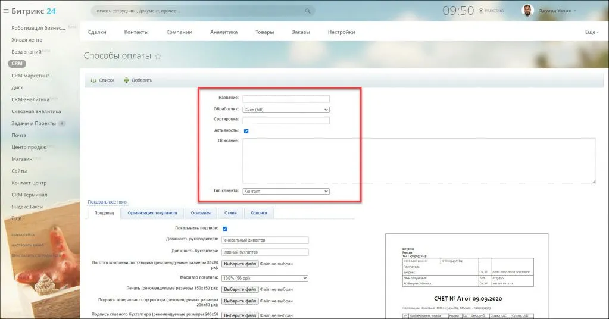Toggle the Активность checkbox
This screenshot has width=609, height=319.
(246, 131)
